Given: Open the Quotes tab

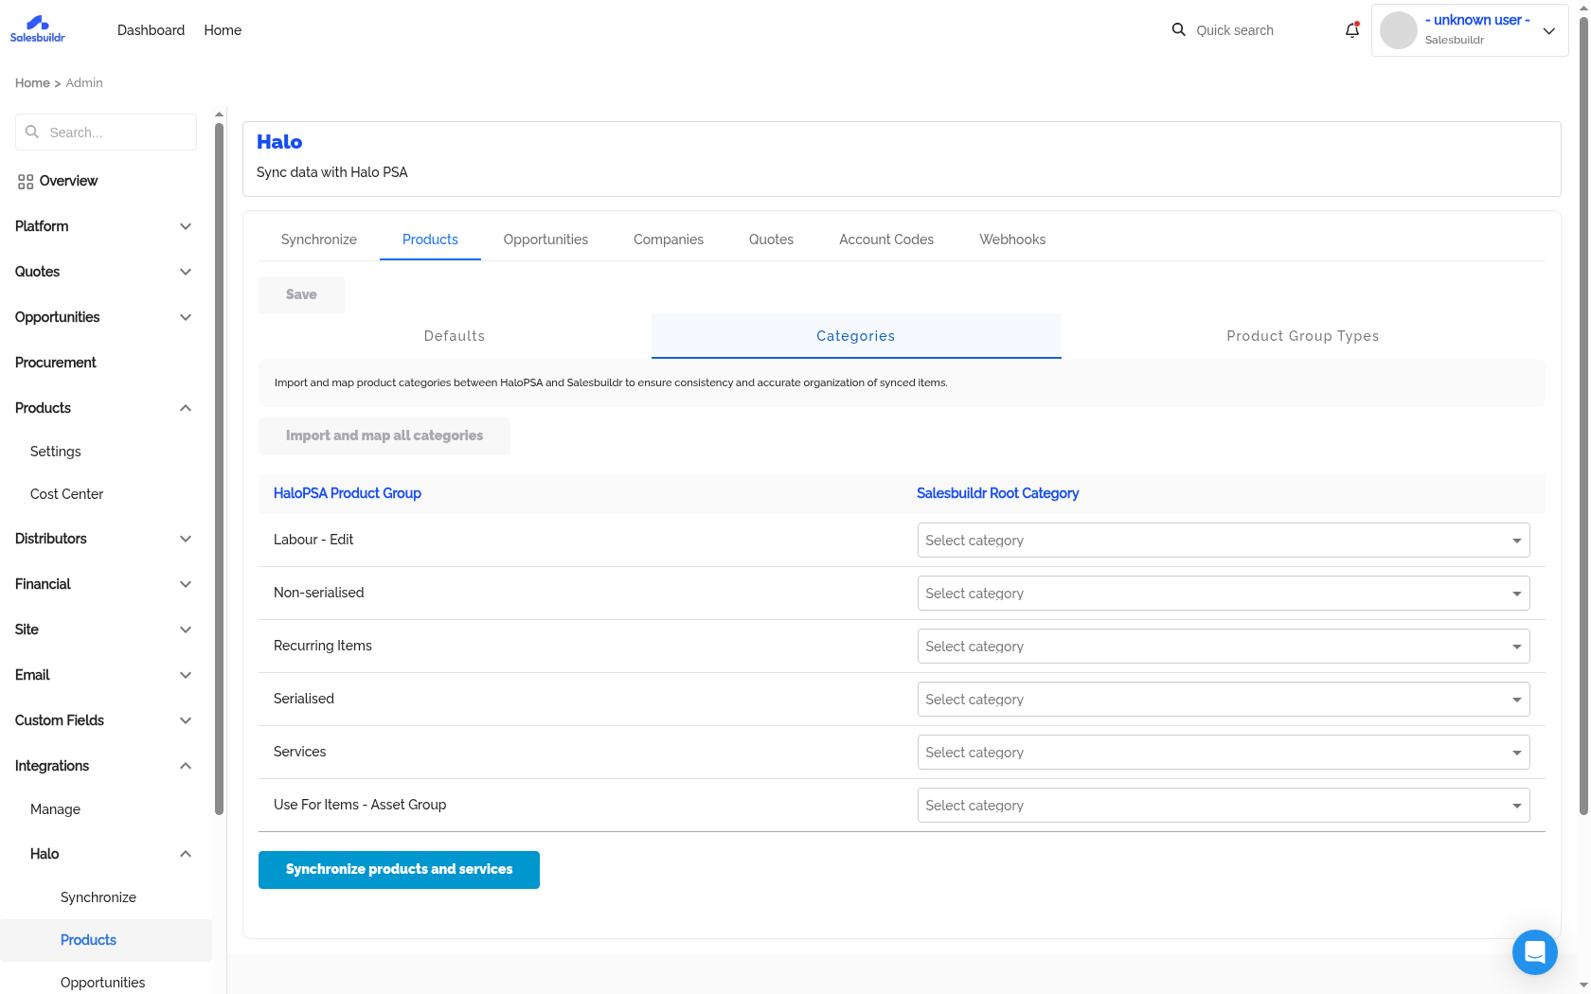Looking at the screenshot, I should (771, 240).
